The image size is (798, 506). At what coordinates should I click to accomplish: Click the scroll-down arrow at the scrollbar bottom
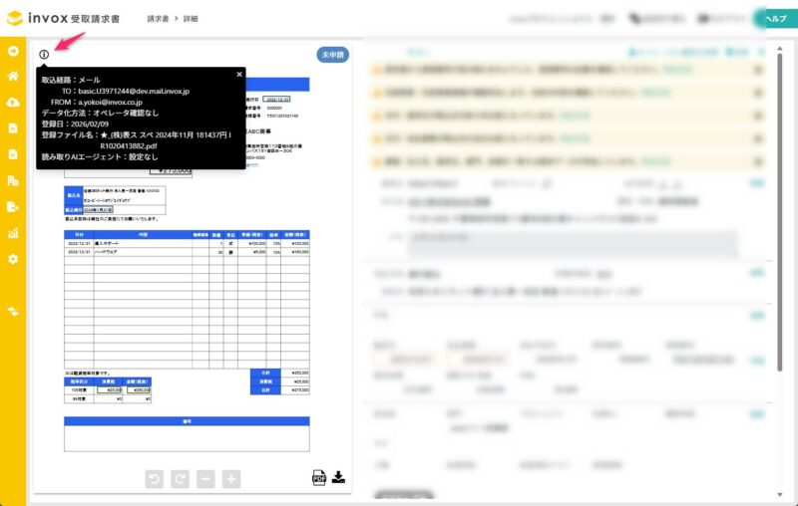click(780, 494)
